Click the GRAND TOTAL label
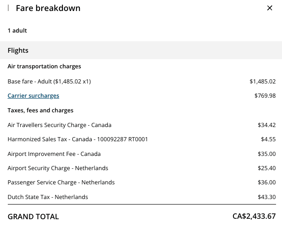 33,216
